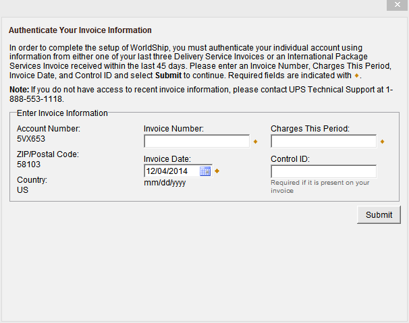The height and width of the screenshot is (323, 409).
Task: Click the country value US
Action: tap(22, 190)
